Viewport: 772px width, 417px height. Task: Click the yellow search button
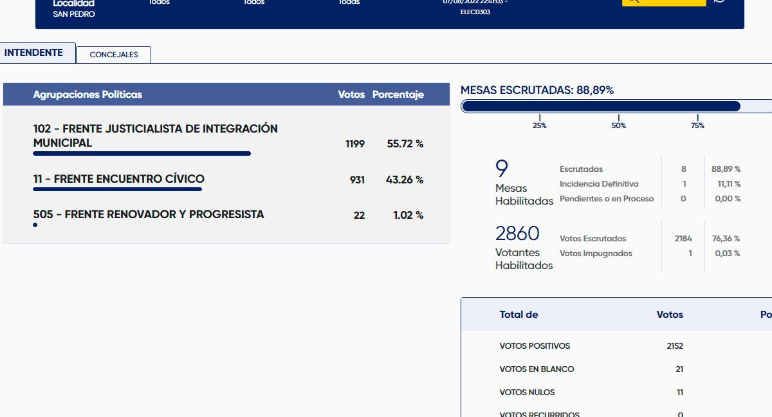[663, 2]
